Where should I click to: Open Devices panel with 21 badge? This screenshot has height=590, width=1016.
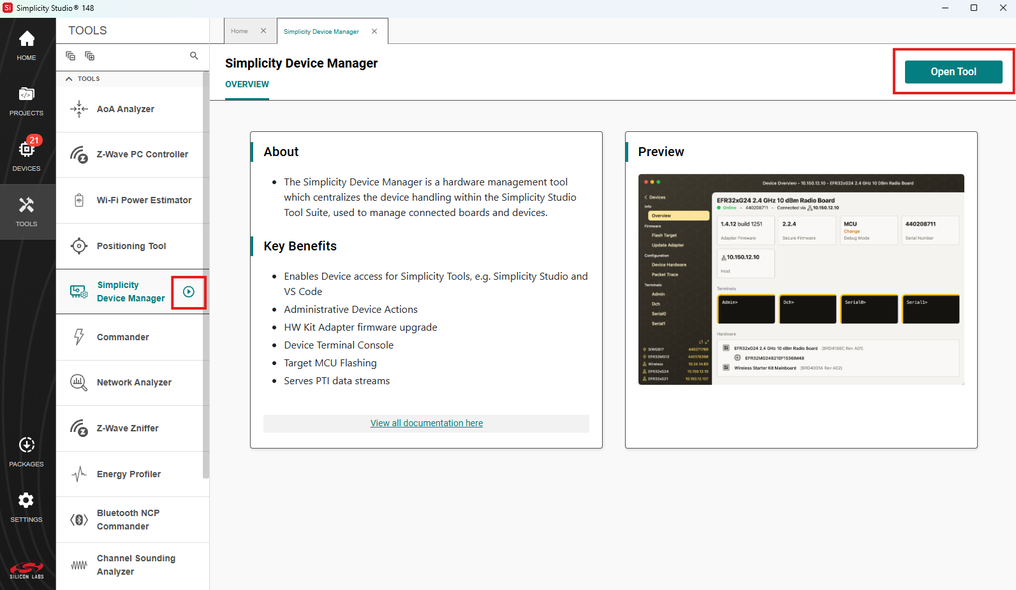pyautogui.click(x=26, y=155)
